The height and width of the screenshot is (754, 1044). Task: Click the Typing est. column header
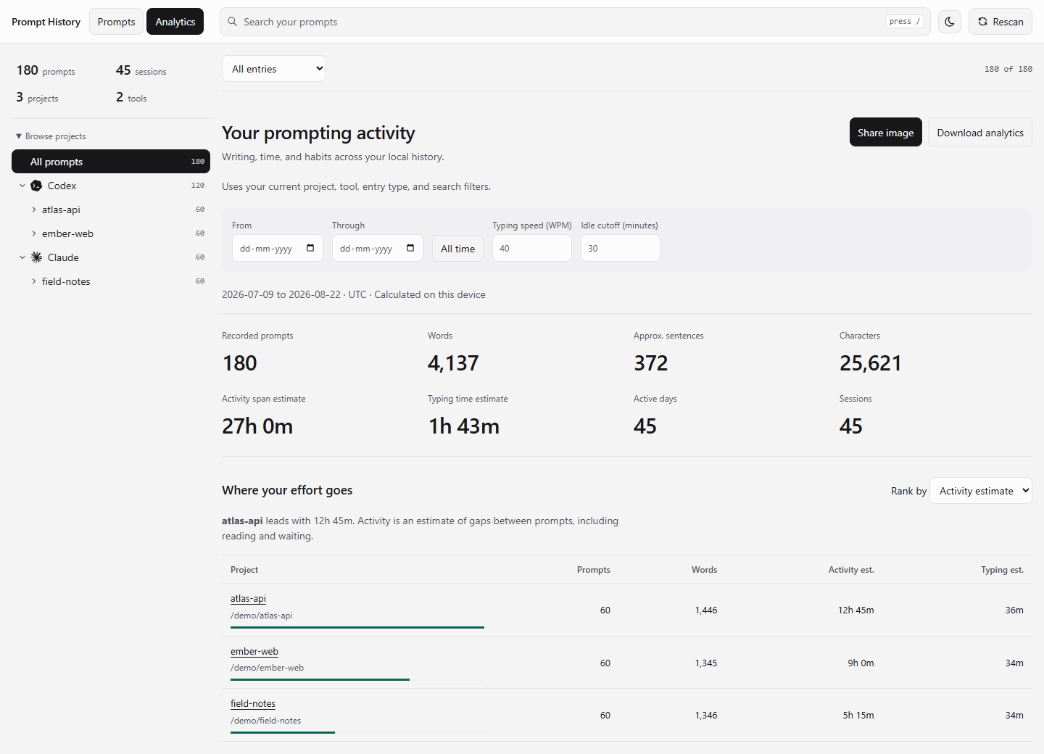coord(1003,570)
